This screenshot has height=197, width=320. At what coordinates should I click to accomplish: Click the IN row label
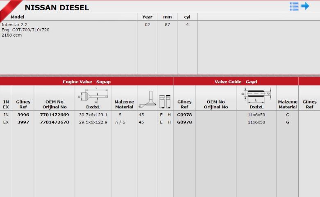6,115
